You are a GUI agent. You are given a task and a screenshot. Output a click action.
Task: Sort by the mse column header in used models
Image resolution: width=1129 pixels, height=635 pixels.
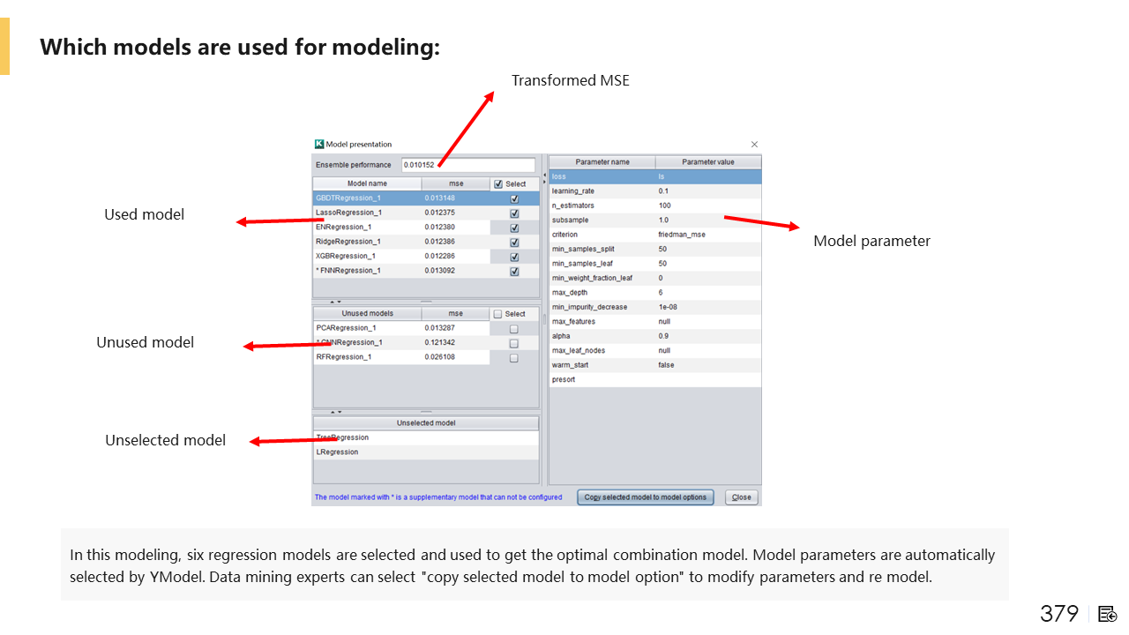(455, 183)
